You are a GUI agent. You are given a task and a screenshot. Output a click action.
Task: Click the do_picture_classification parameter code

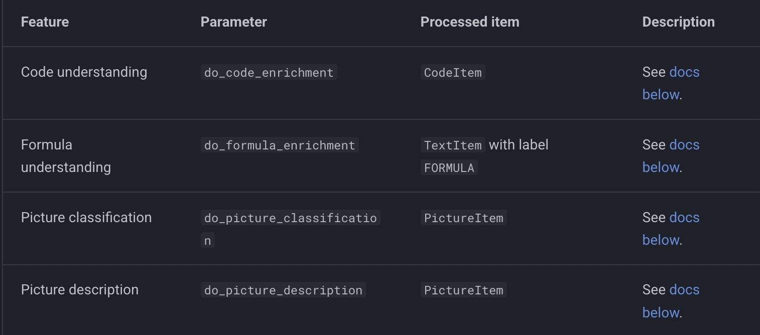point(290,229)
